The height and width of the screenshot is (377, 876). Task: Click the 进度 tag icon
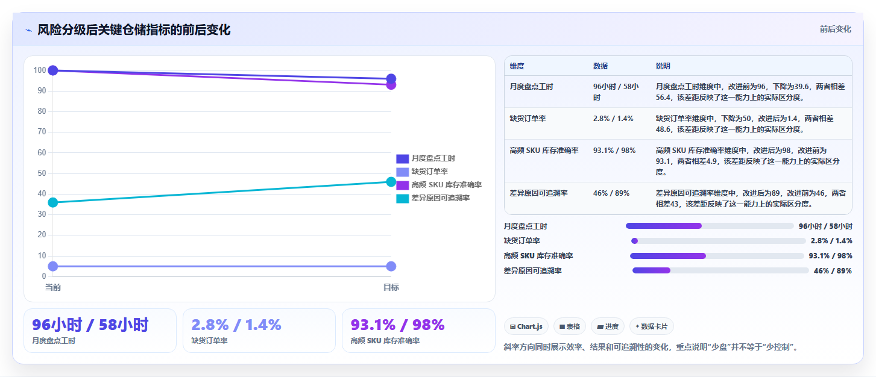pyautogui.click(x=600, y=326)
